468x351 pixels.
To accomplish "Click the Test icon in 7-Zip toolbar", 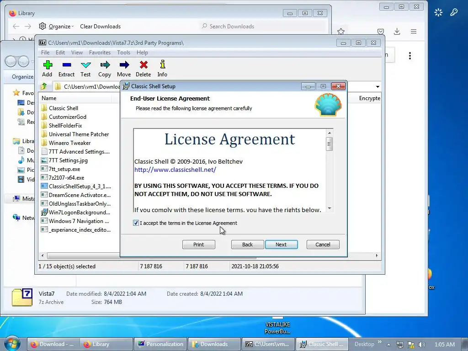I will 85,65.
